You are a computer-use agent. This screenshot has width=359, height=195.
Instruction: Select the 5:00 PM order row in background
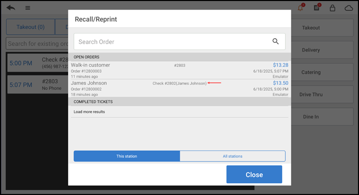[38, 63]
